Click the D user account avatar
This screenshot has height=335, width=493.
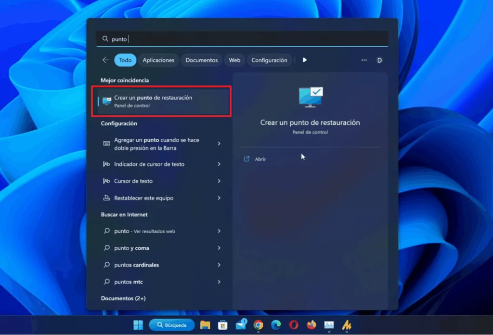coord(379,60)
